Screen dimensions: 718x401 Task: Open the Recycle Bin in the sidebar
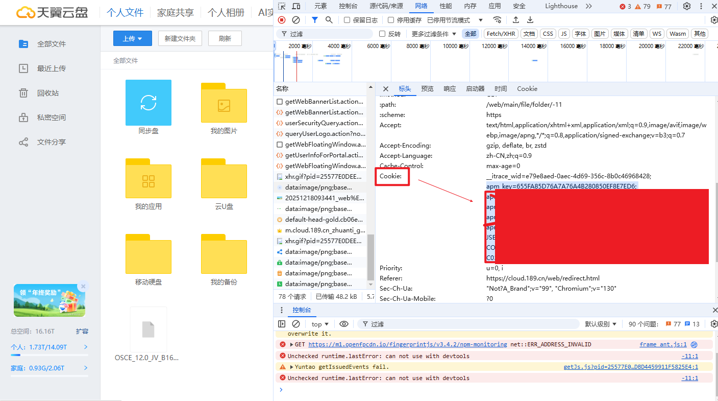(x=48, y=93)
